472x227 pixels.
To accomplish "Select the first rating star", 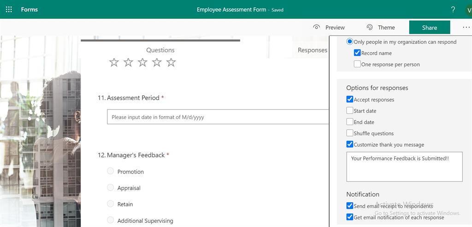I will coord(114,62).
